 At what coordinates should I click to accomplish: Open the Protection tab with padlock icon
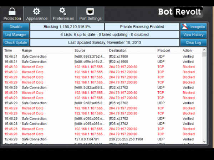pos(12,14)
